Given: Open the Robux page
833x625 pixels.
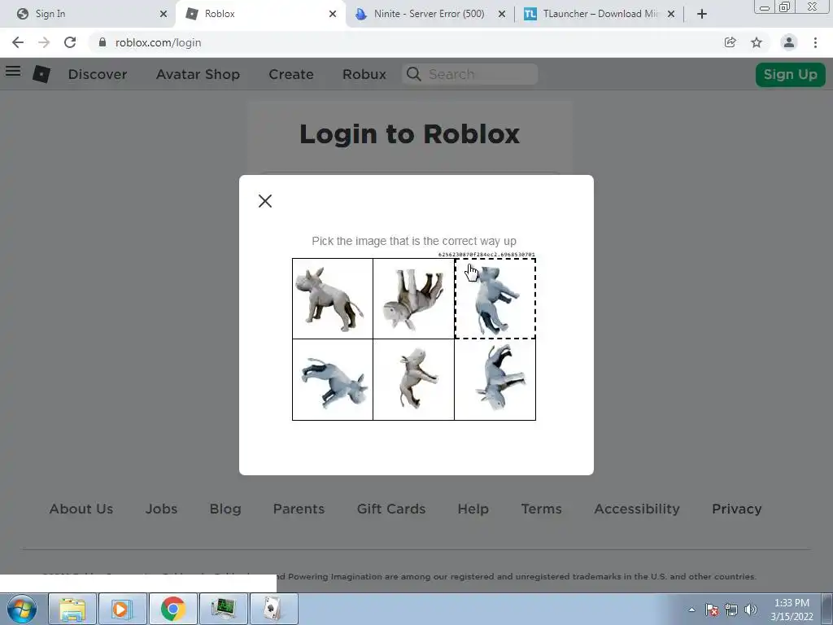Looking at the screenshot, I should pyautogui.click(x=364, y=74).
